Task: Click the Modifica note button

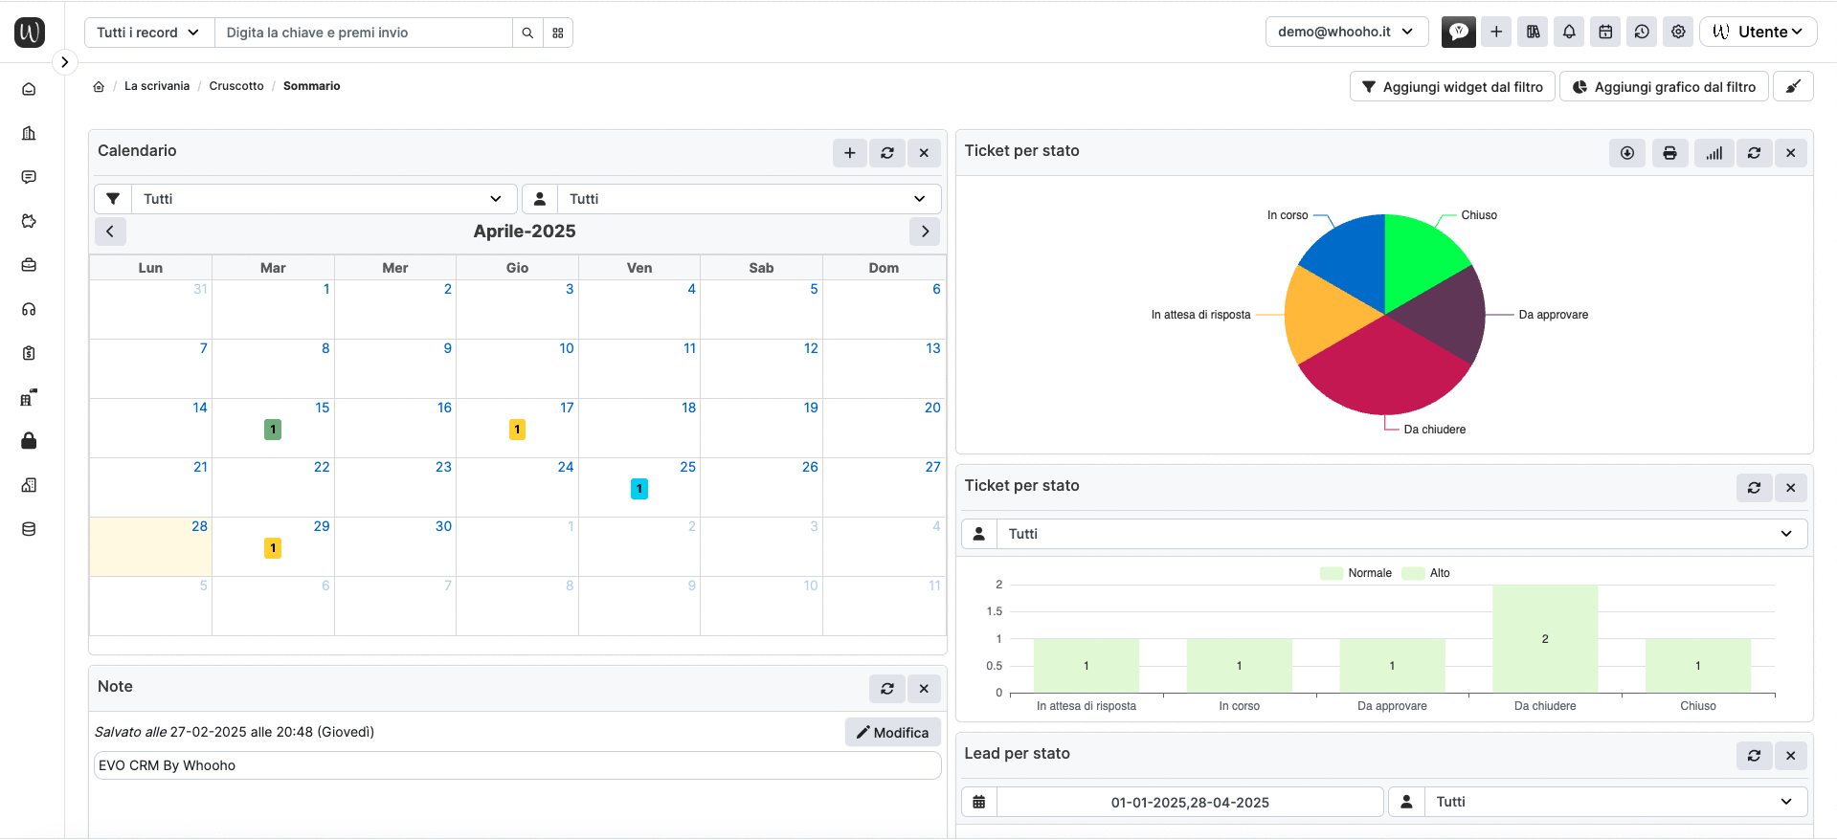Action: click(x=892, y=732)
